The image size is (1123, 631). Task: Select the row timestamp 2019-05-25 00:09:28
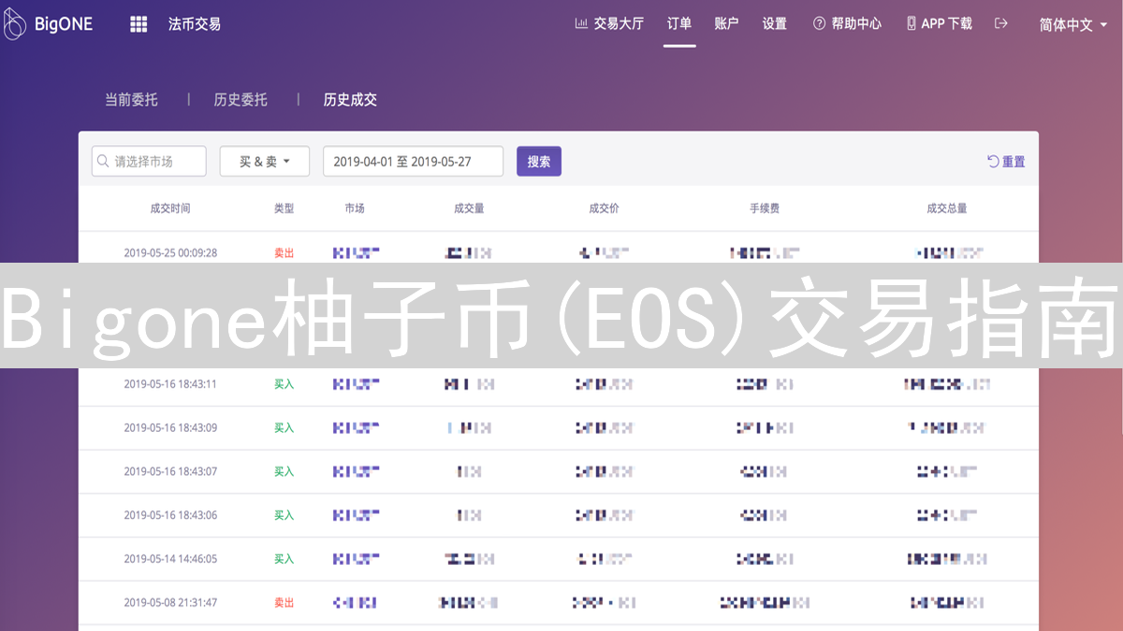pos(170,252)
